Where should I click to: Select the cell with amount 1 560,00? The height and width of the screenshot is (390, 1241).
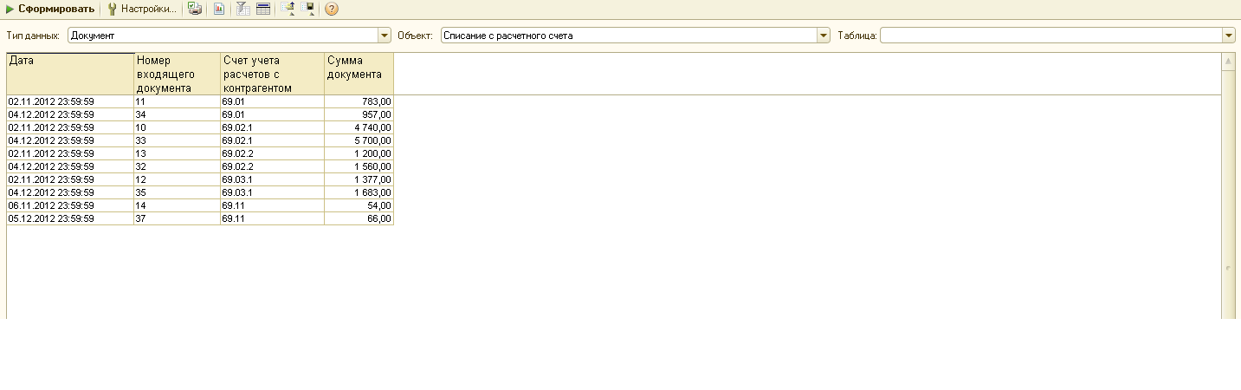(359, 166)
